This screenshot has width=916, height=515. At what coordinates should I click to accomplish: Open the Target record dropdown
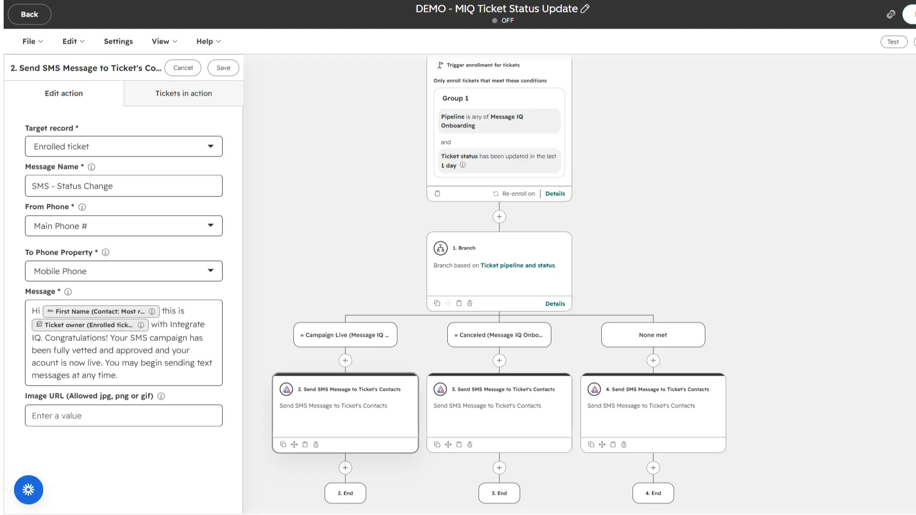pos(124,147)
